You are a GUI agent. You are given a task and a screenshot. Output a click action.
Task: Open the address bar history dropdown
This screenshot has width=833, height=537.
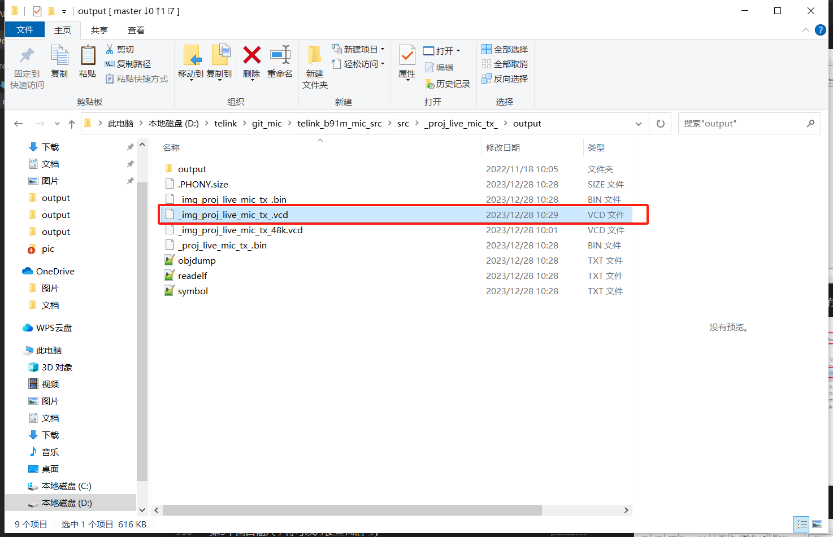[638, 123]
